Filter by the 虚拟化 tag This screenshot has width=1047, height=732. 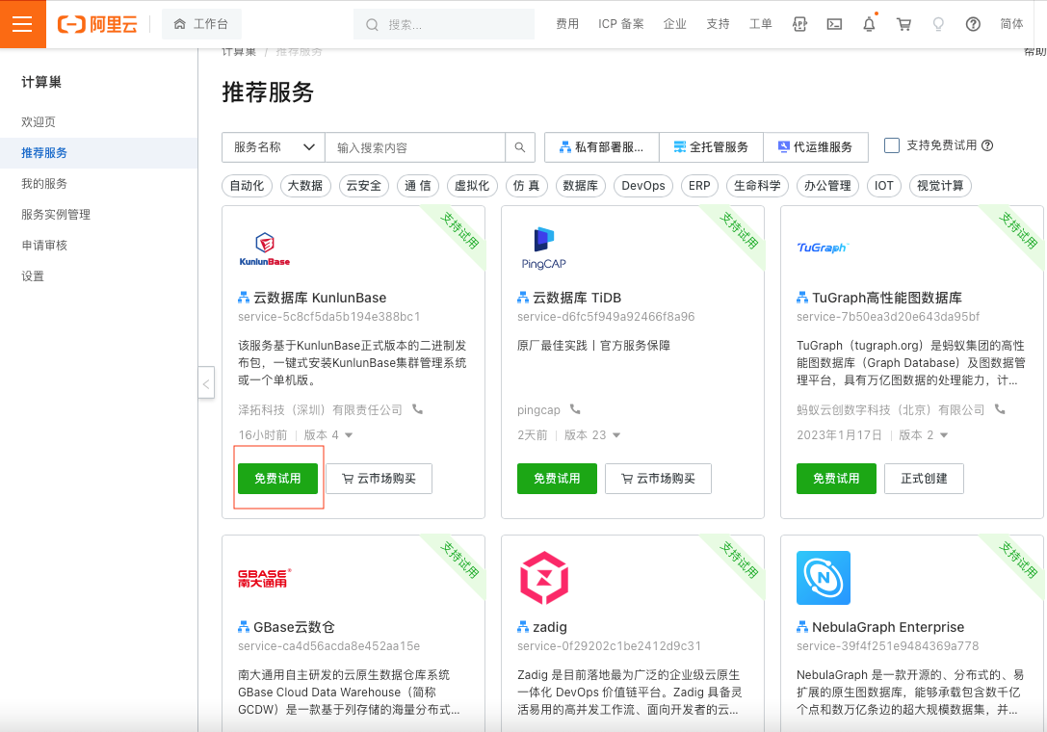(x=472, y=186)
